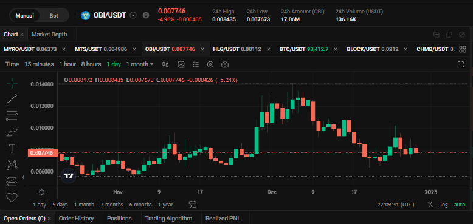
Task: Set range to 3 months
Action: pos(112,205)
